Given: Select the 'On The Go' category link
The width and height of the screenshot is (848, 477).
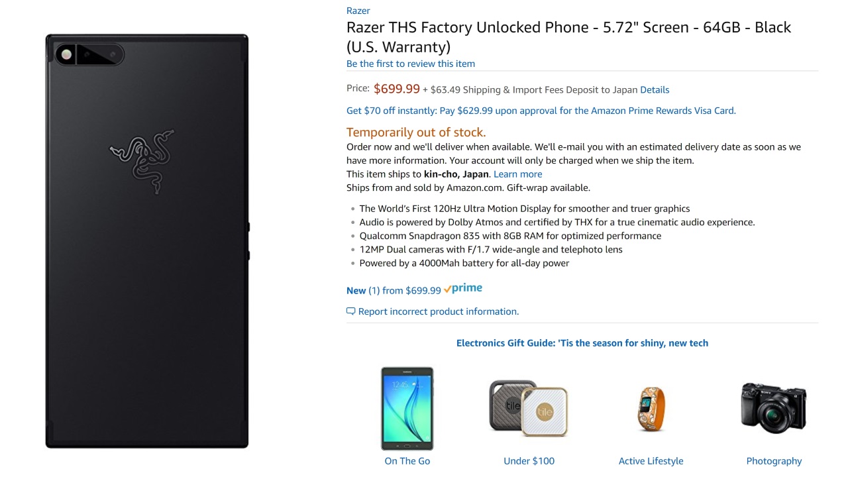Looking at the screenshot, I should tap(407, 461).
